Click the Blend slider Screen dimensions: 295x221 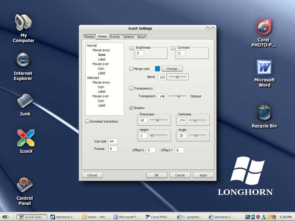pos(177,77)
